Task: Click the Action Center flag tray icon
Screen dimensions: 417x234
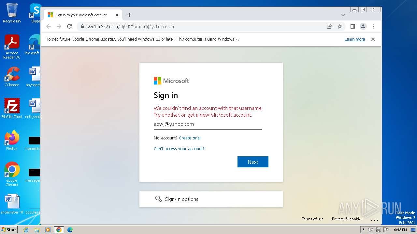Action: (385, 230)
